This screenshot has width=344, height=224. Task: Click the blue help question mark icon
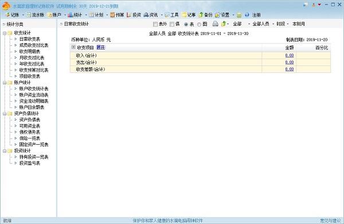point(247,15)
